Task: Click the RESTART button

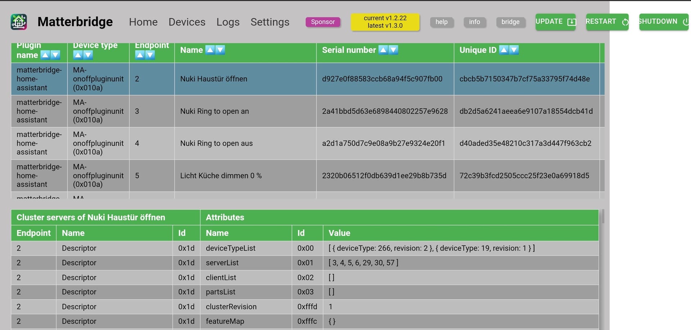Action: click(607, 22)
